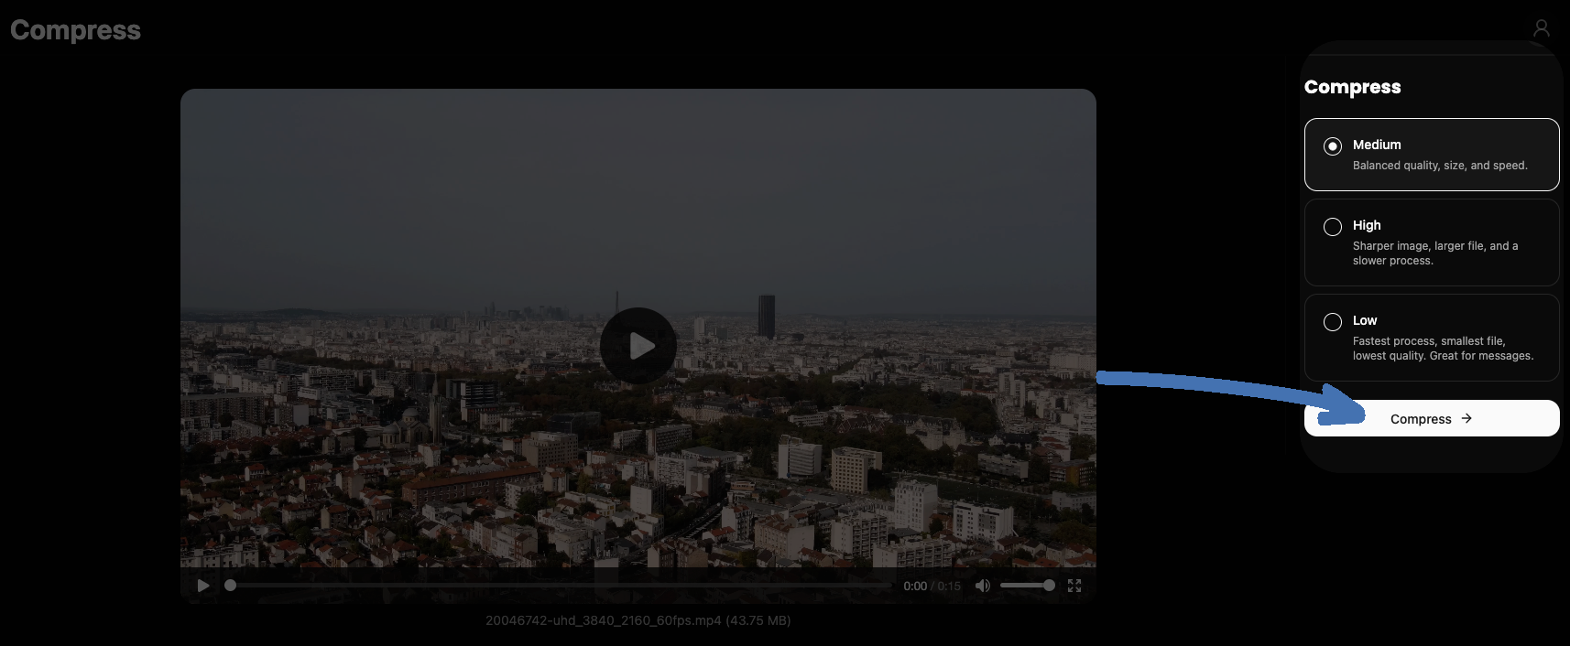Click the seek bar handle at the start
Screen dimensions: 1570x646
(231, 586)
